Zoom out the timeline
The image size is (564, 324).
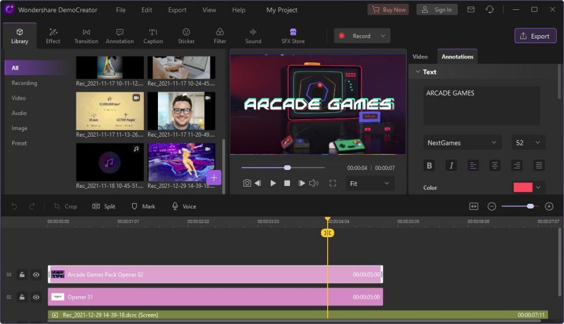point(492,206)
